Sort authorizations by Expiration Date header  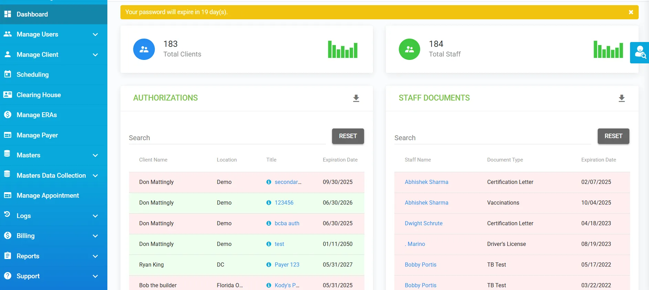(340, 160)
